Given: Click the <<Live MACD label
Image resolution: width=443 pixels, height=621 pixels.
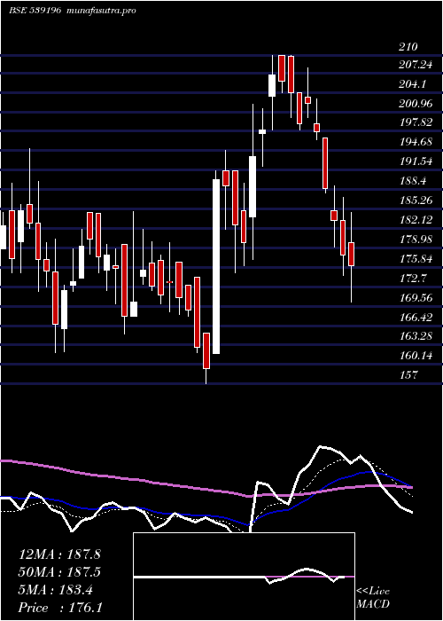Looking at the screenshot, I should (373, 598).
